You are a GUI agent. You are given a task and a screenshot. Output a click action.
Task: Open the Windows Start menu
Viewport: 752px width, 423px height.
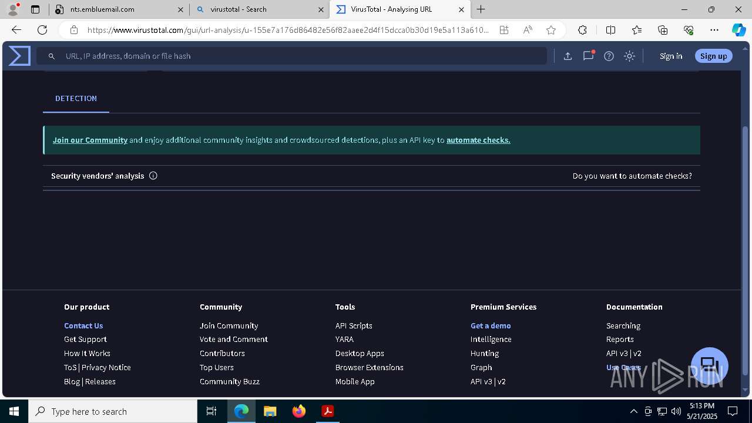click(14, 411)
